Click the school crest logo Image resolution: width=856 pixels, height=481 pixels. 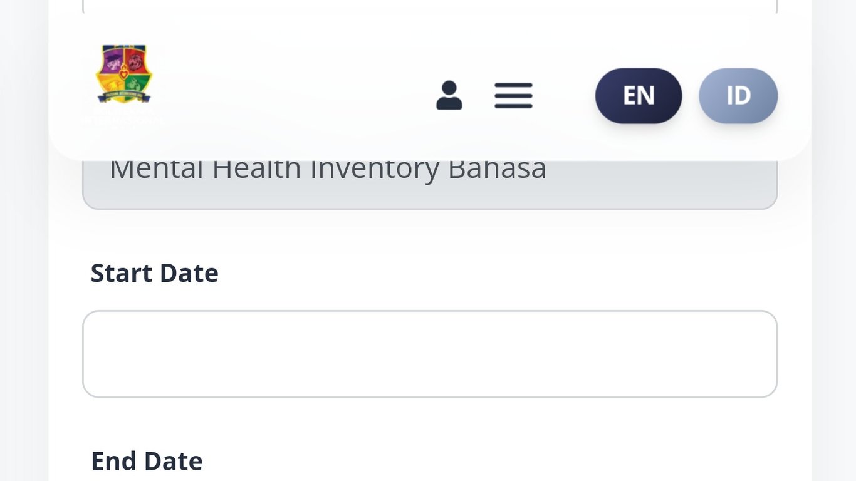click(123, 74)
